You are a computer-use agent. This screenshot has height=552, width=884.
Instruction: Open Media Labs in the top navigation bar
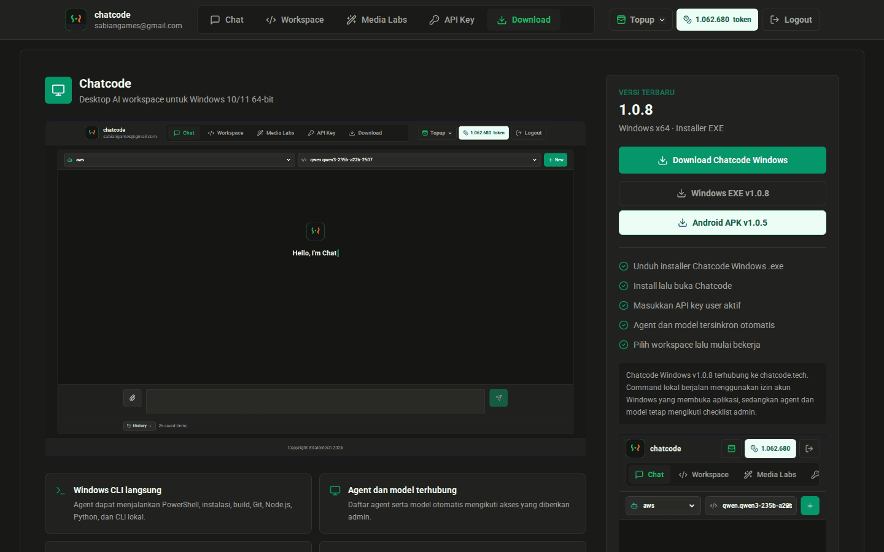tap(377, 20)
